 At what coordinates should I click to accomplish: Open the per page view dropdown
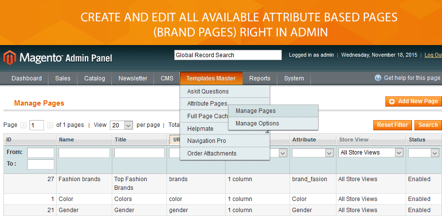coord(121,125)
